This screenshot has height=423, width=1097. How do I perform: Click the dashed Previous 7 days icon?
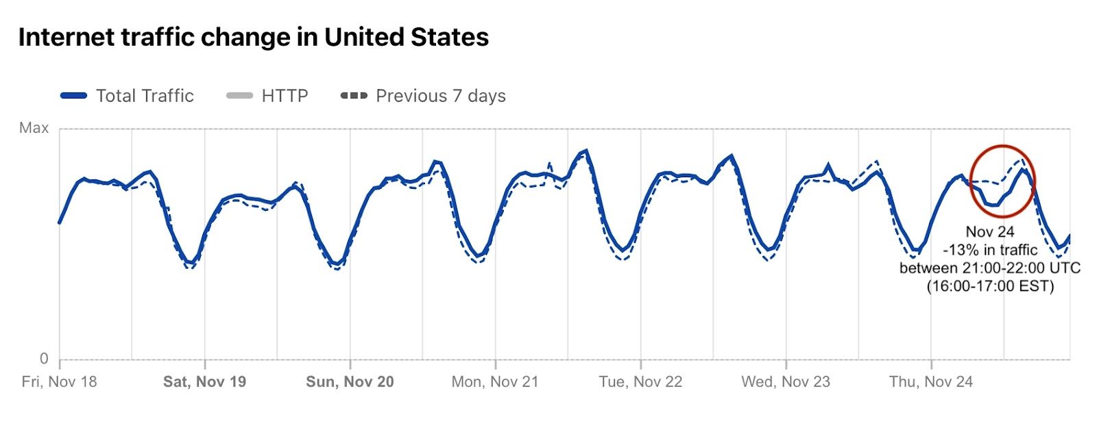354,96
